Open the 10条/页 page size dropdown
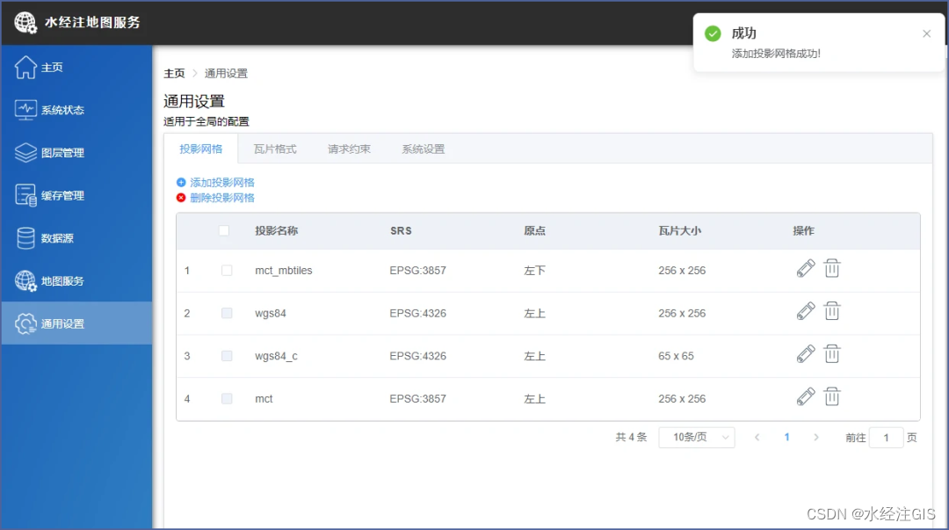 tap(697, 438)
